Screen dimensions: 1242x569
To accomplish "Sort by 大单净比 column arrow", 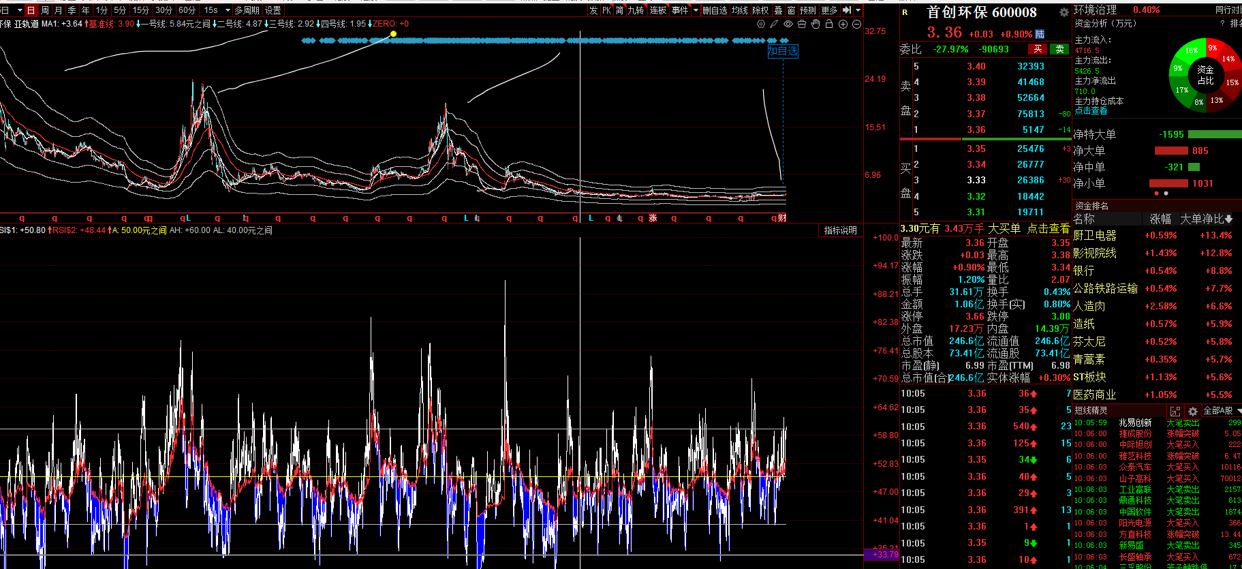I will point(1228,219).
